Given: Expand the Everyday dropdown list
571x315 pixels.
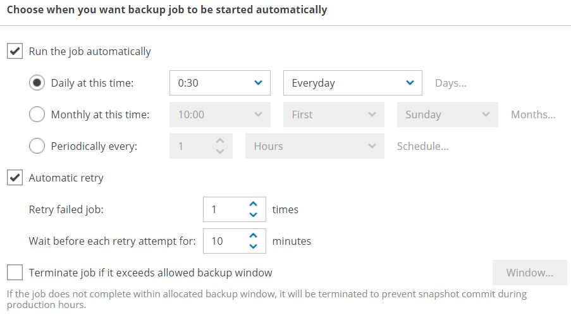Looking at the screenshot, I should 352,83.
